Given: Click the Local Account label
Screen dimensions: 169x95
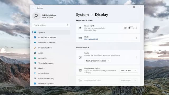Looking at the screenshot, I should (48, 17).
